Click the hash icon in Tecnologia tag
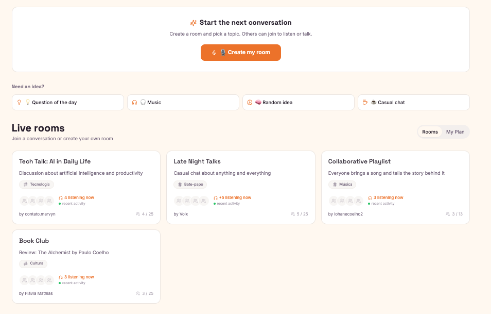491x314 pixels. [x=25, y=185]
